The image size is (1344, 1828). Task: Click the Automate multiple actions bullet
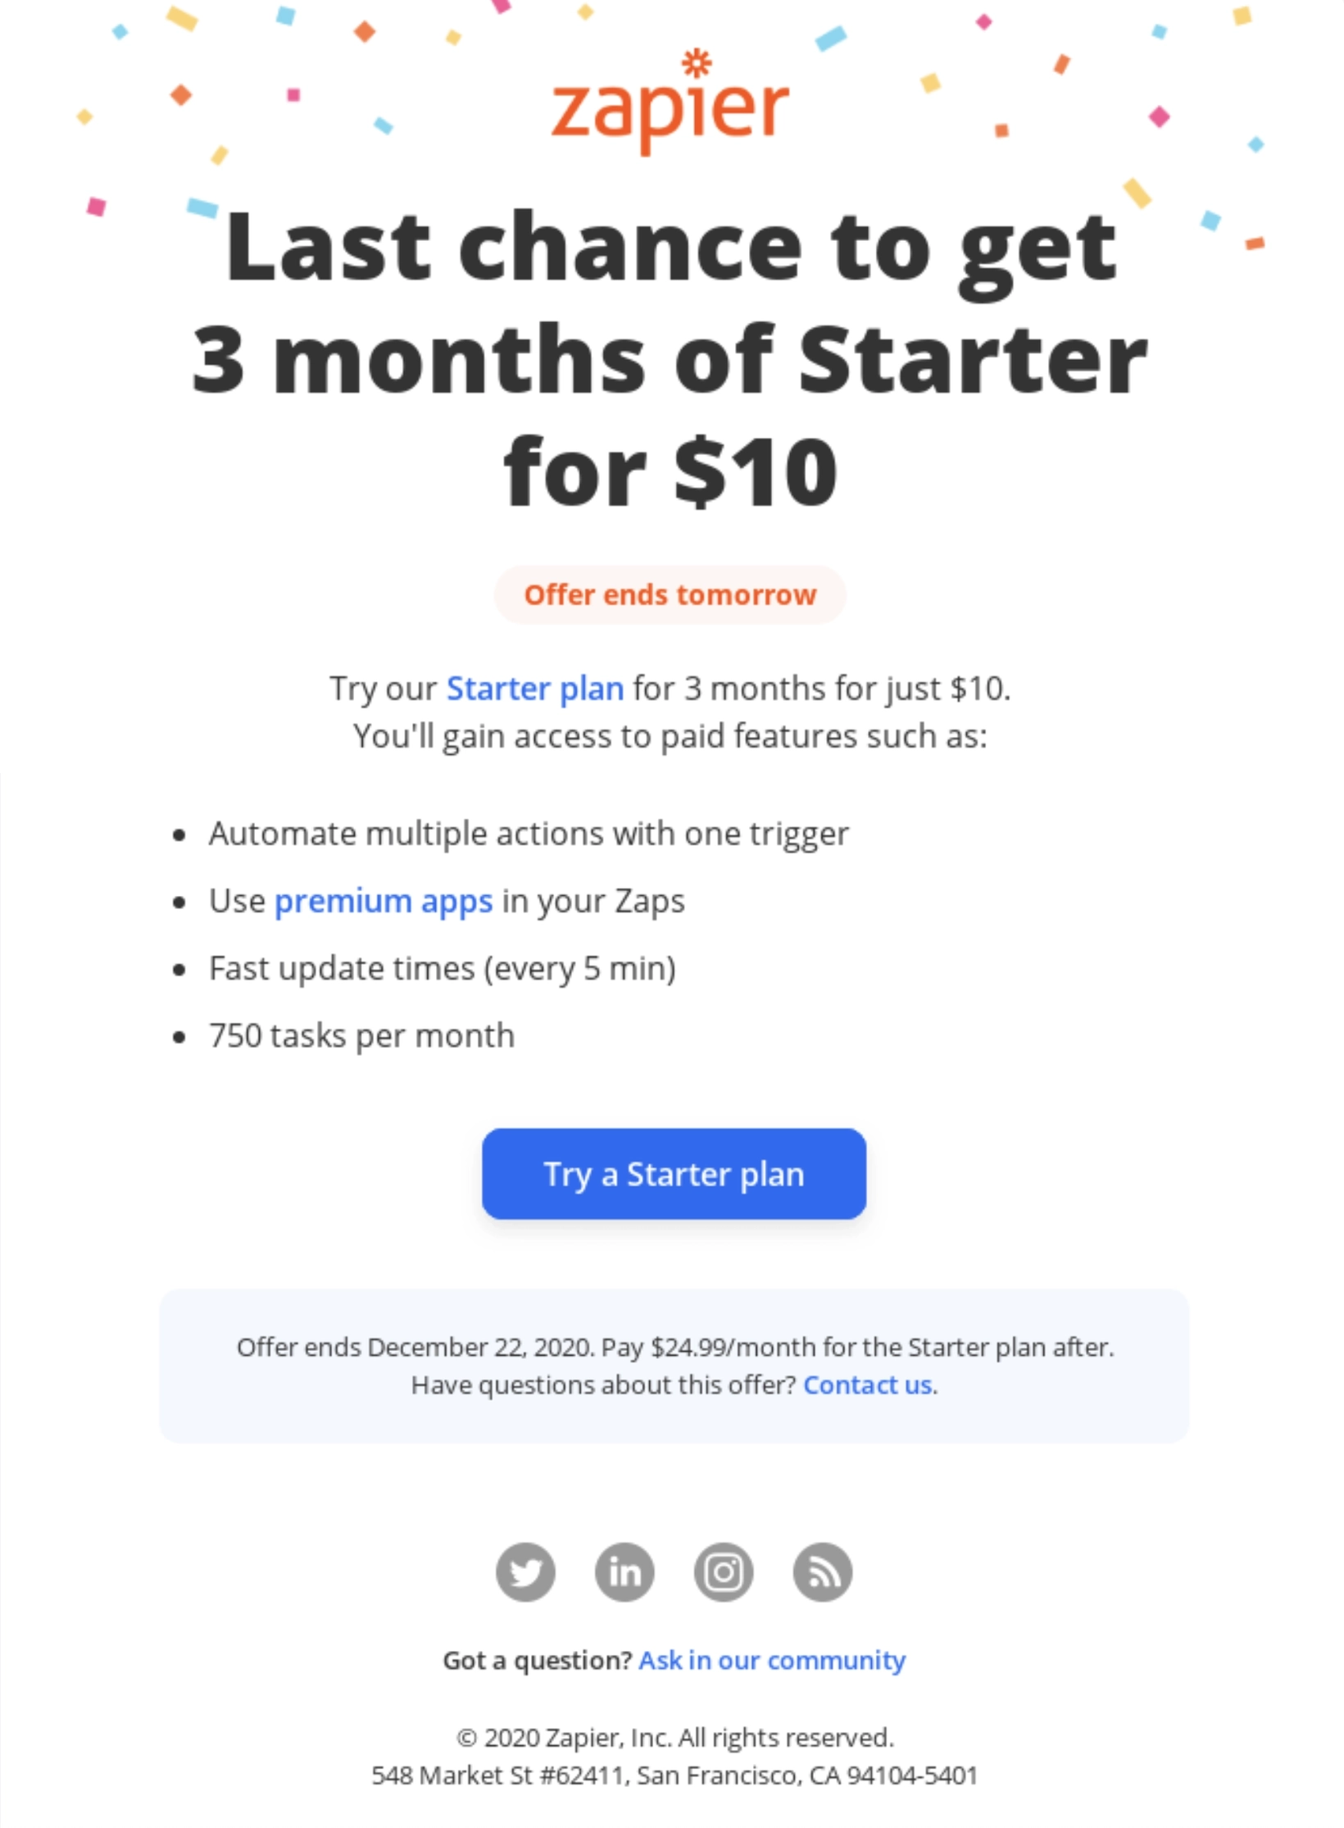529,834
